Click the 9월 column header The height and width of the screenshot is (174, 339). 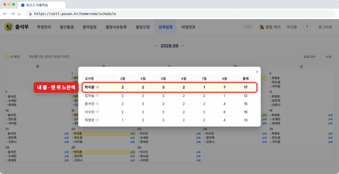(x=224, y=79)
